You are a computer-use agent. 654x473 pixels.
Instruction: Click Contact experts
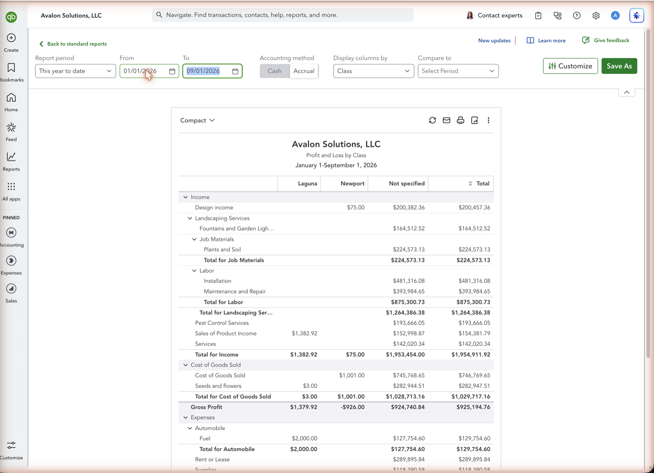click(494, 15)
